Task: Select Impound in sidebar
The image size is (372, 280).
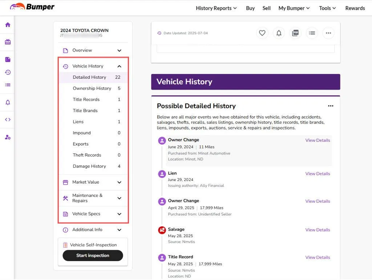Action: pyautogui.click(x=93, y=133)
